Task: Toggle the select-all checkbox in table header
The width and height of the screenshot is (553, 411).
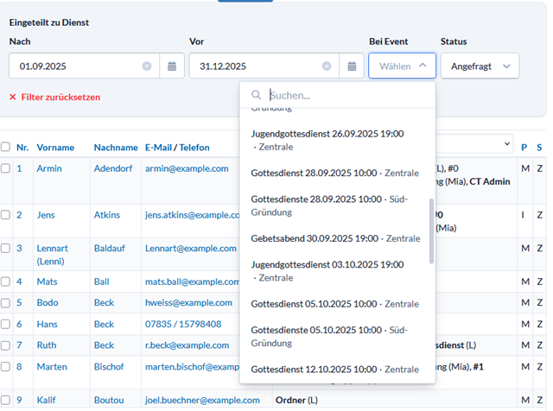Action: [x=5, y=147]
